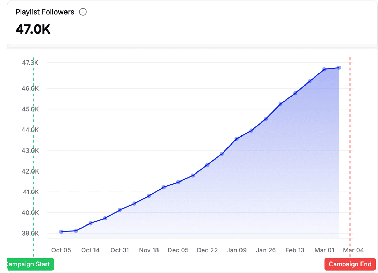
Task: Select the 47.0K follower count heading
Action: point(32,29)
